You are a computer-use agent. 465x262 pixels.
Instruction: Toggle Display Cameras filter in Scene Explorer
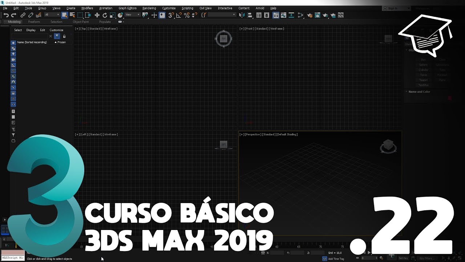coord(13,60)
